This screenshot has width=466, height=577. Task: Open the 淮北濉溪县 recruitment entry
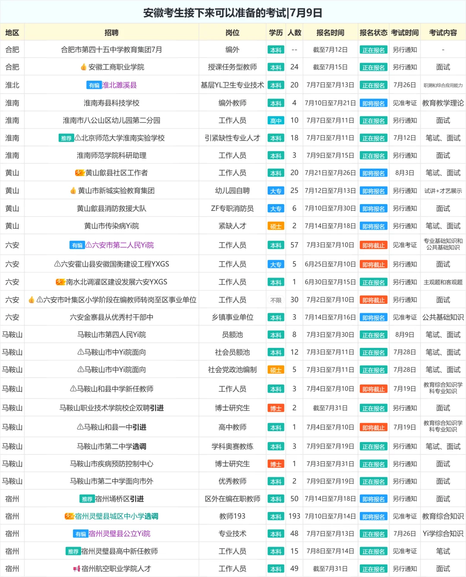(x=119, y=85)
